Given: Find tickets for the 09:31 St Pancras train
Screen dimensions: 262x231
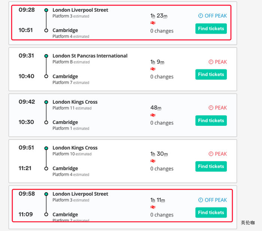Looking at the screenshot, I should click(x=211, y=75).
